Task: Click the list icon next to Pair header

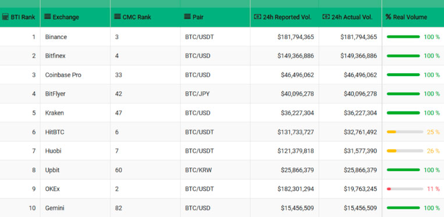Action: click(x=187, y=17)
